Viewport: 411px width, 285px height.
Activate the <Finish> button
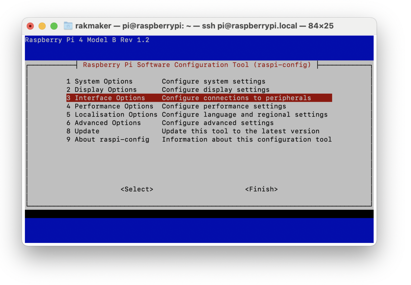pos(261,189)
